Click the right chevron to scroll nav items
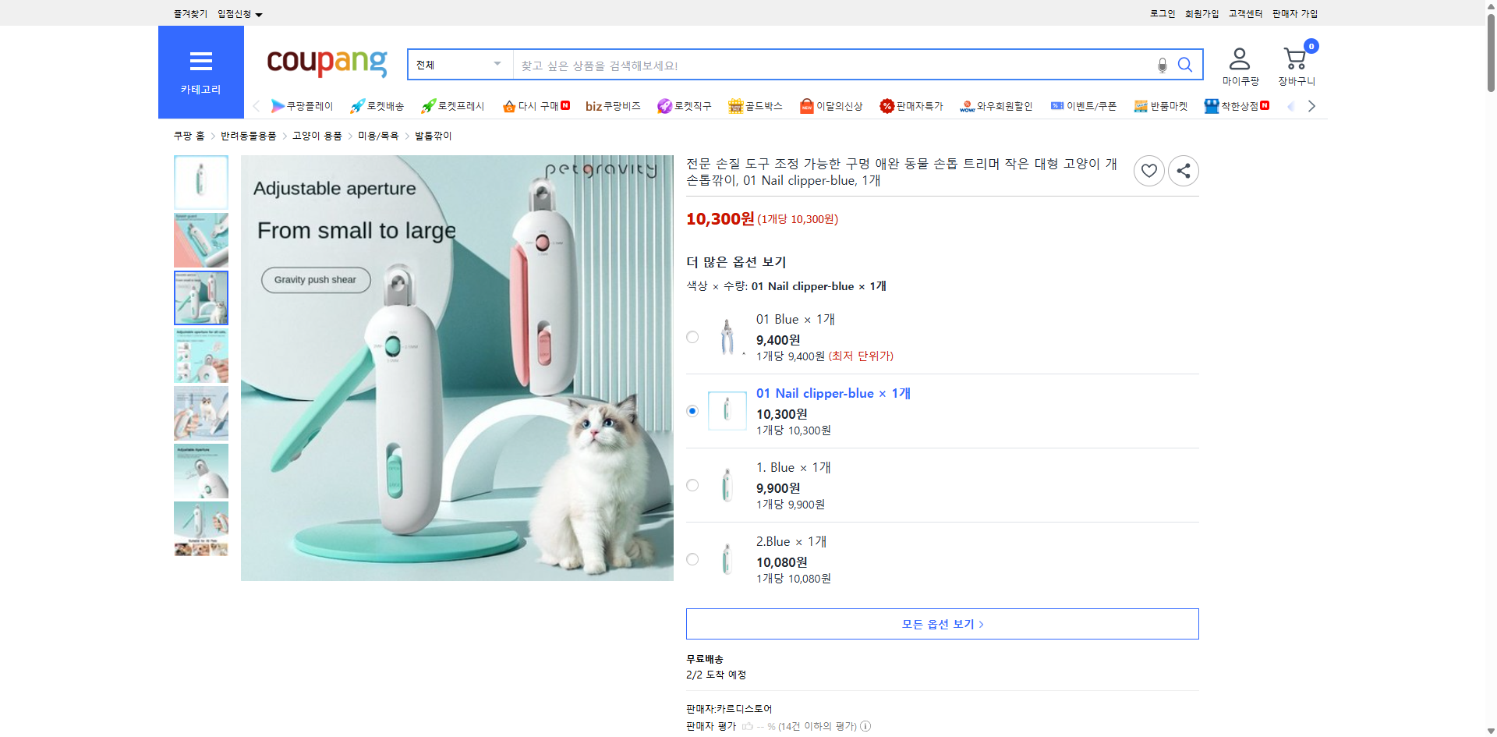The height and width of the screenshot is (737, 1497). tap(1311, 105)
